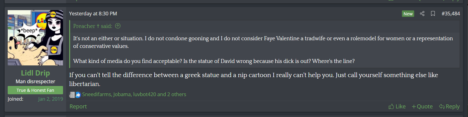468x117 pixels.
Task: Share post #35,484 via share icon
Action: pyautogui.click(x=422, y=14)
